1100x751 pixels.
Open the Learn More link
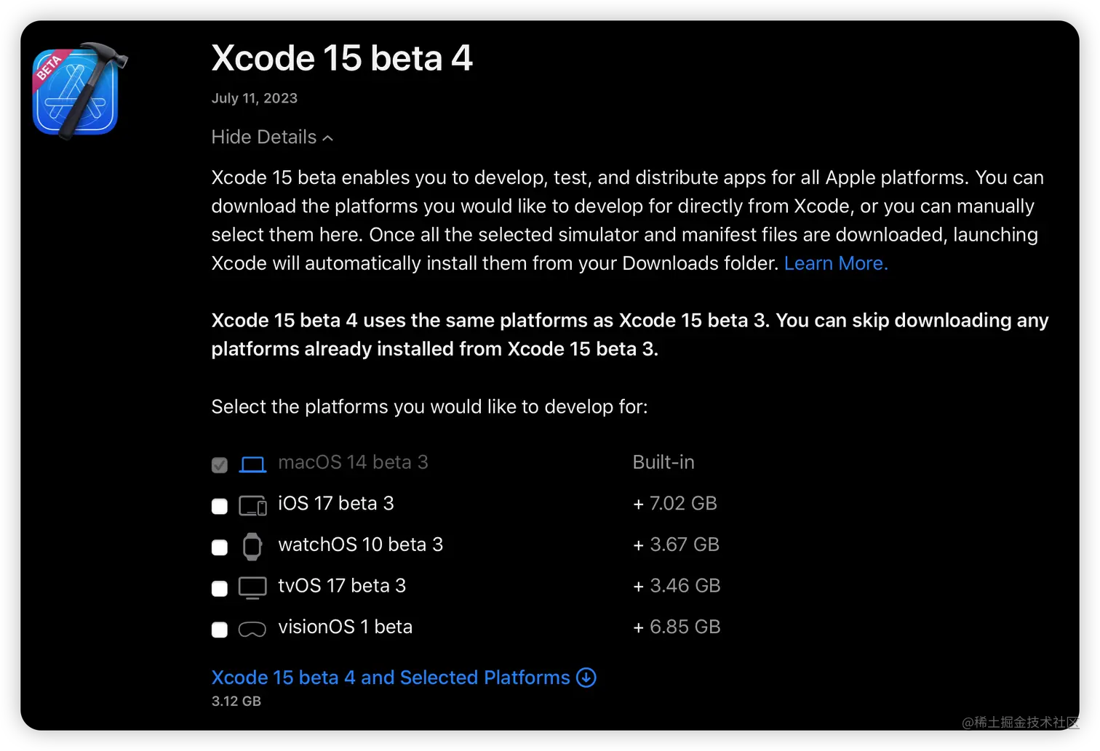tap(836, 263)
